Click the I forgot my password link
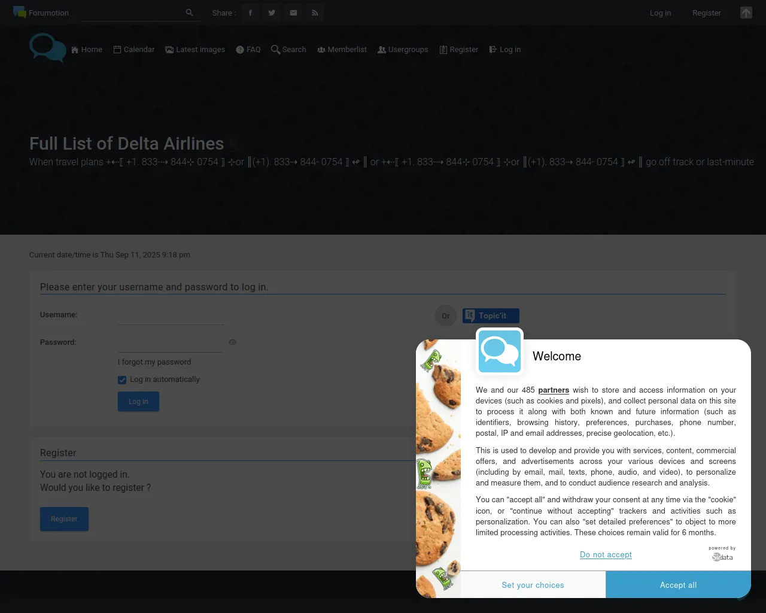This screenshot has height=613, width=766. 154,362
